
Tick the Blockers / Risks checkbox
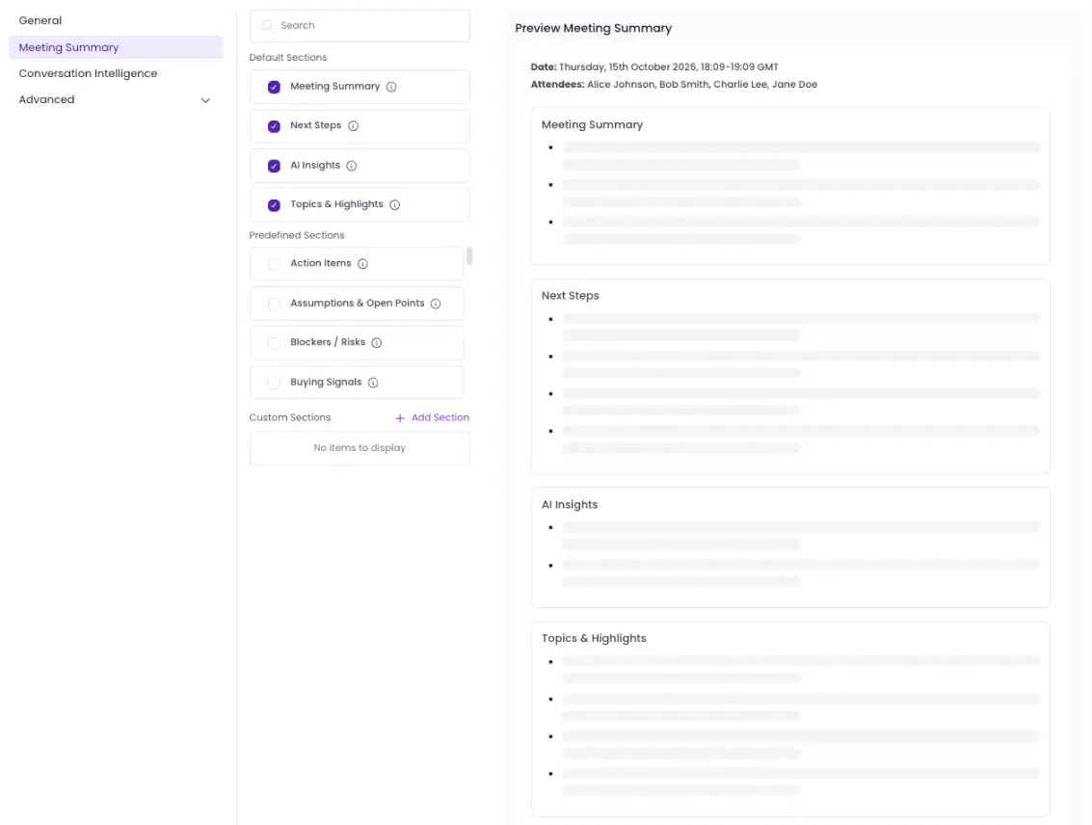(274, 342)
